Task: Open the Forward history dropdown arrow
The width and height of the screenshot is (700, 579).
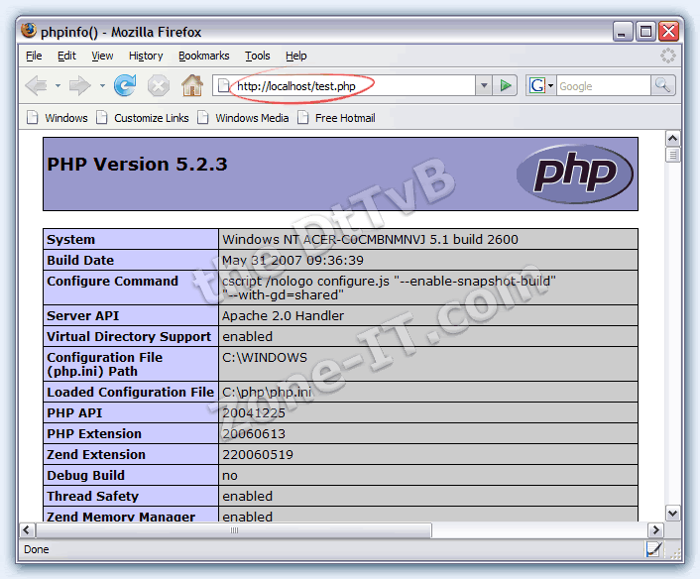Action: tap(102, 85)
